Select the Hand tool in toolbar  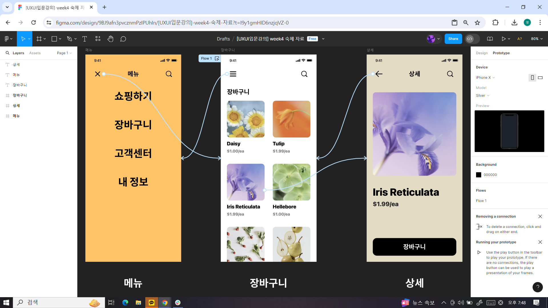click(110, 39)
